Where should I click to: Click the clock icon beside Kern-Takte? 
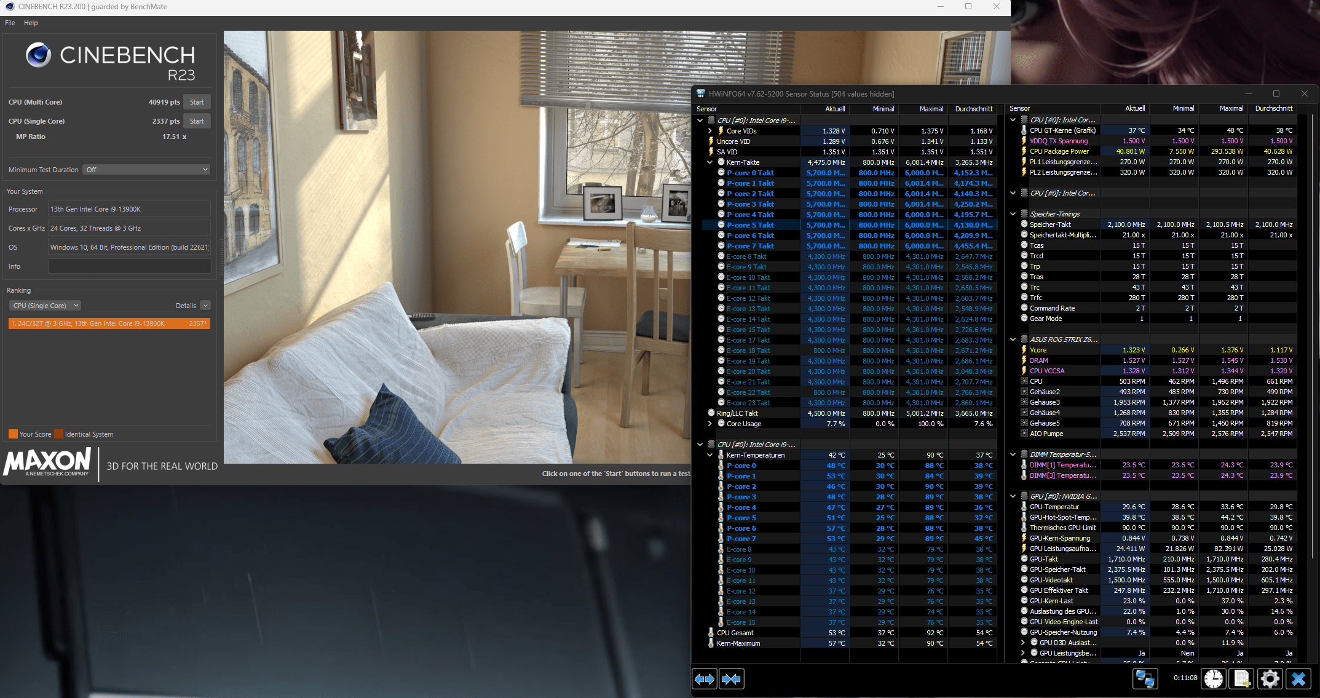[721, 162]
